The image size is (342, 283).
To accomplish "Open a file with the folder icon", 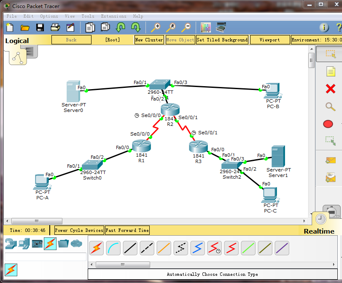I will pos(25,28).
